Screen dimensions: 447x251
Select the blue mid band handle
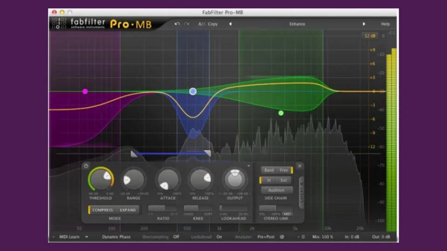point(193,92)
